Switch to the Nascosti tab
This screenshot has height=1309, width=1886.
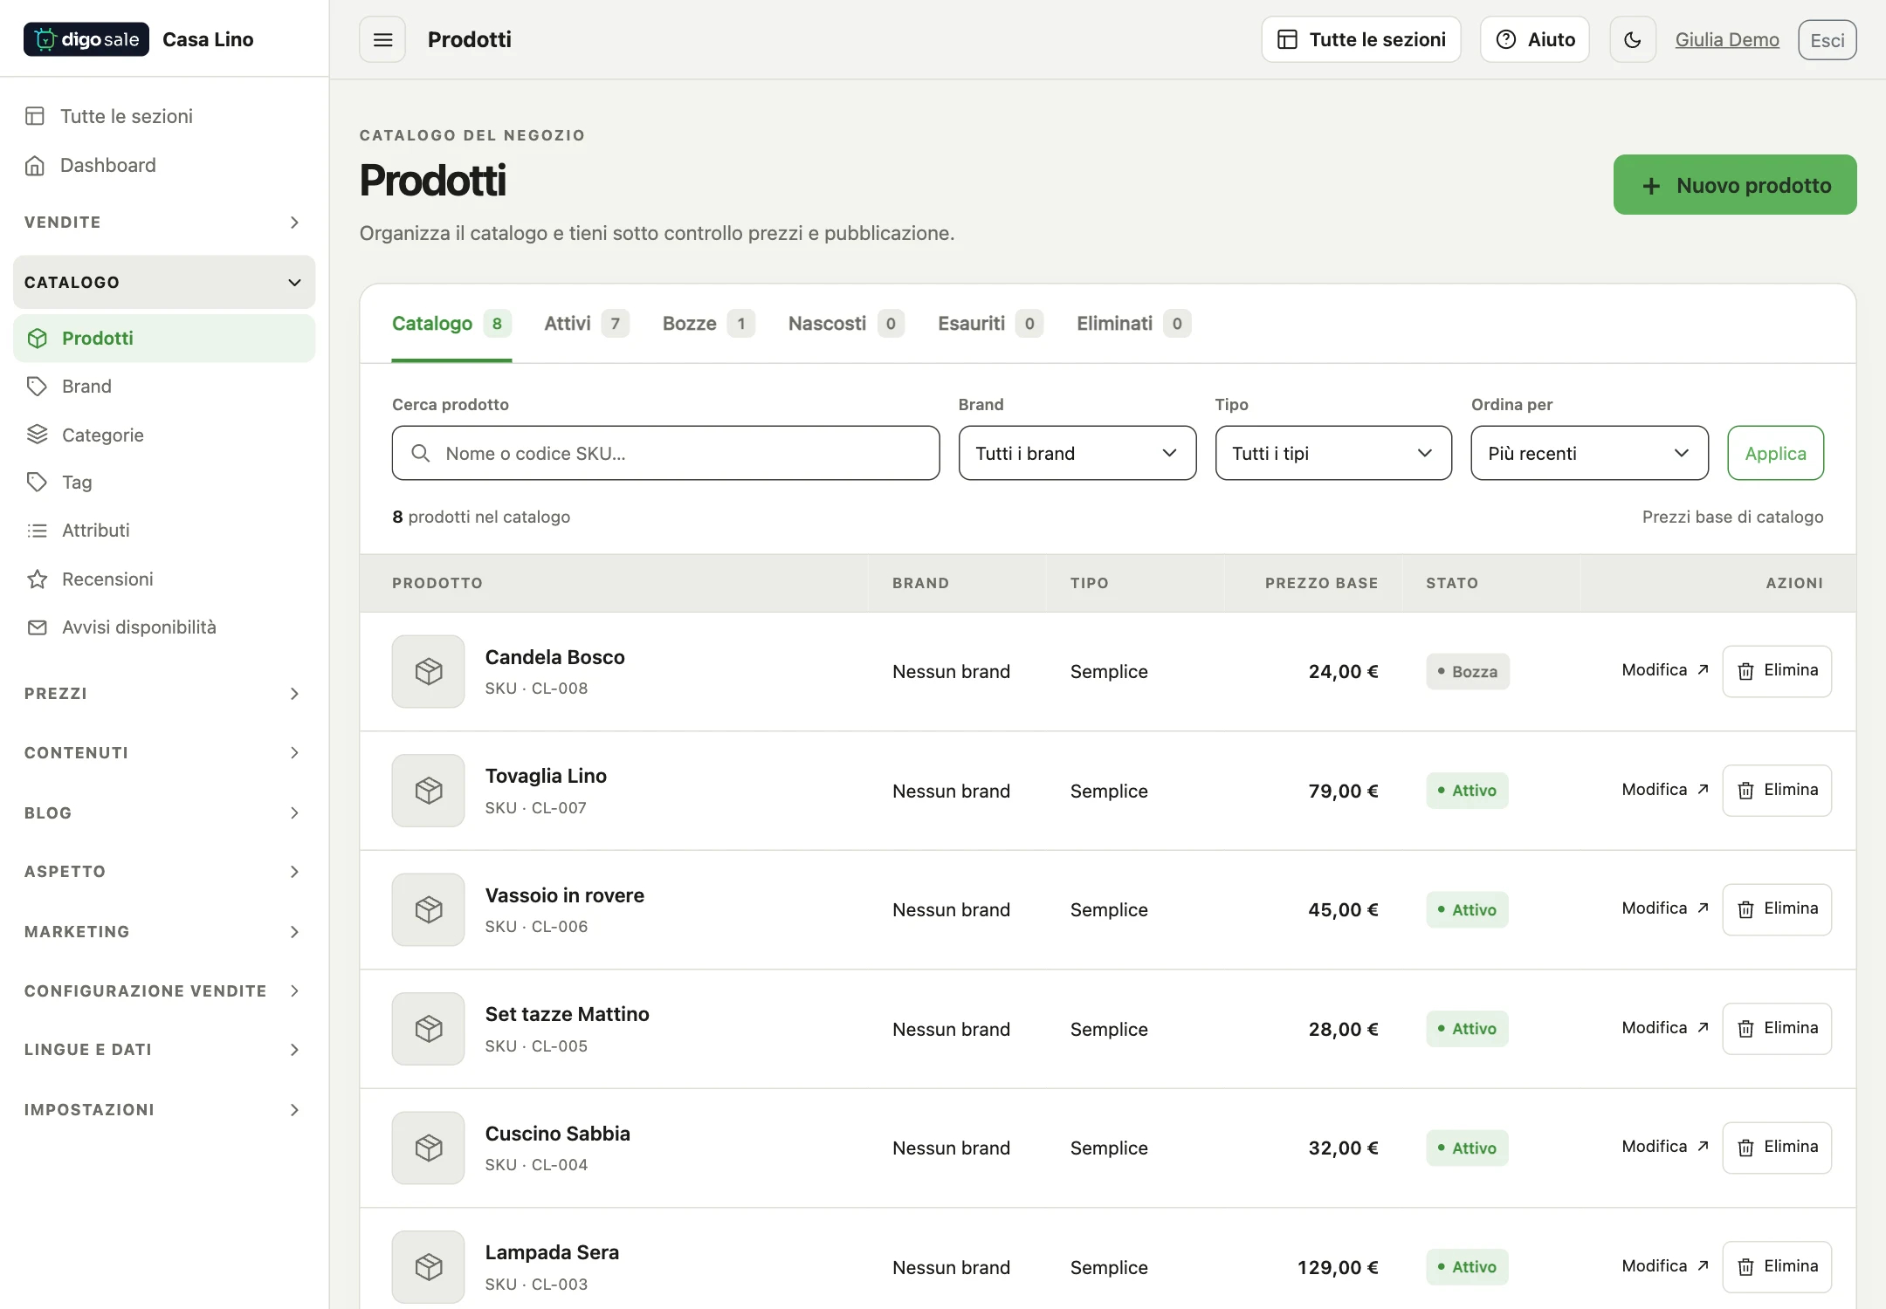(846, 324)
